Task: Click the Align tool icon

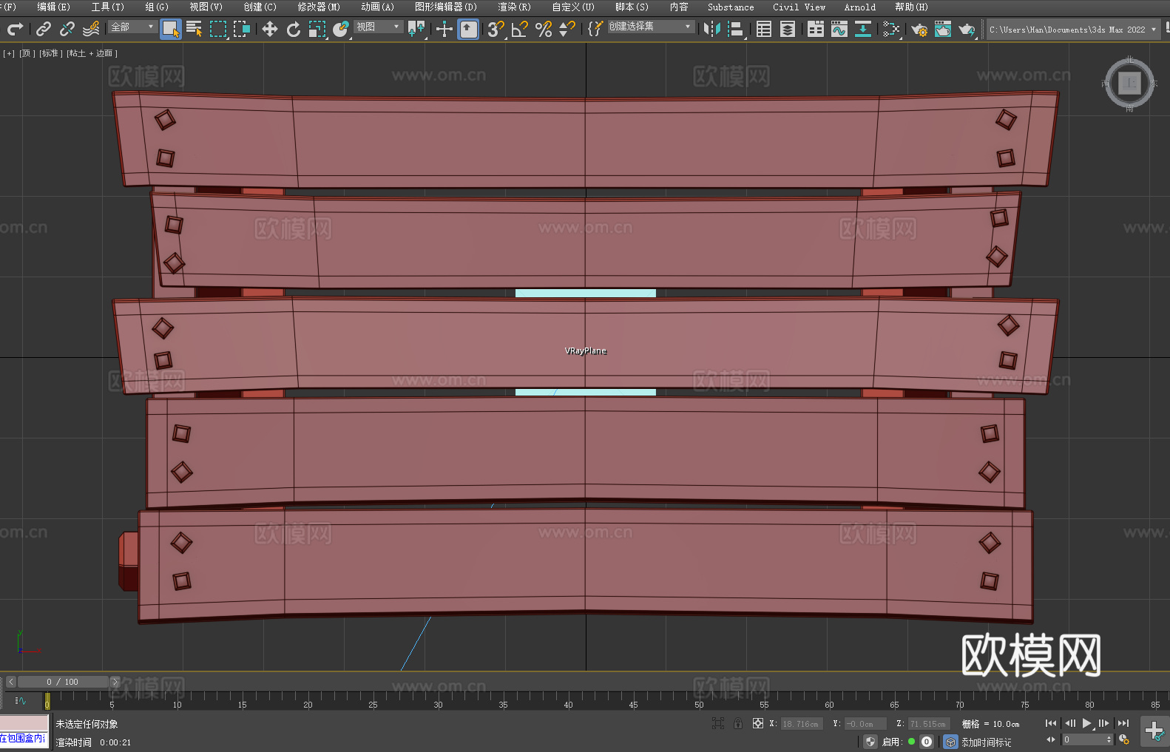Action: [x=736, y=29]
